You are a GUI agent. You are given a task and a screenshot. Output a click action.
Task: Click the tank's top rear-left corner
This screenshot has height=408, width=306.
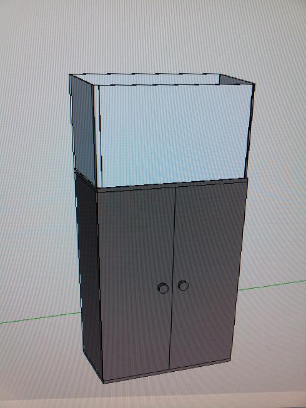70,75
